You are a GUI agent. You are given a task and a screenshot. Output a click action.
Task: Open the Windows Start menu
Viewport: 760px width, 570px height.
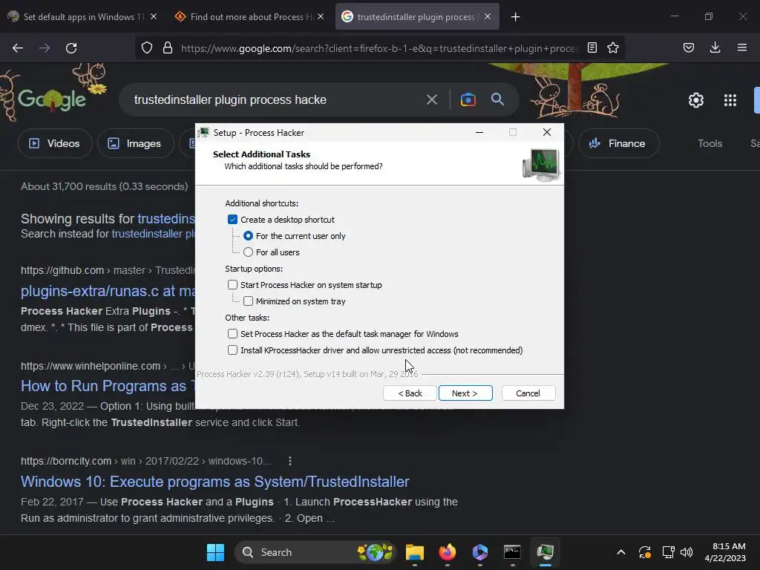pos(216,552)
